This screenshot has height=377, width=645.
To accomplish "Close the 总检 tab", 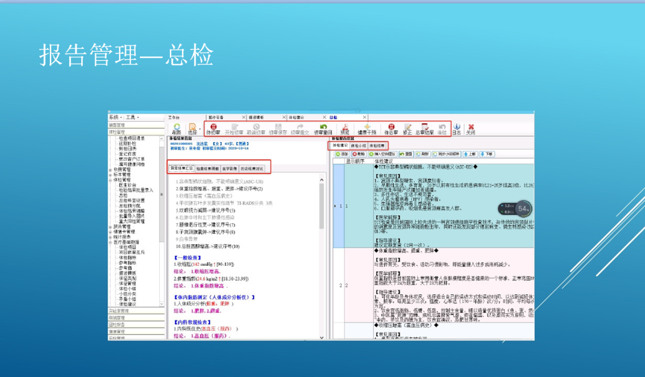I will (364, 117).
